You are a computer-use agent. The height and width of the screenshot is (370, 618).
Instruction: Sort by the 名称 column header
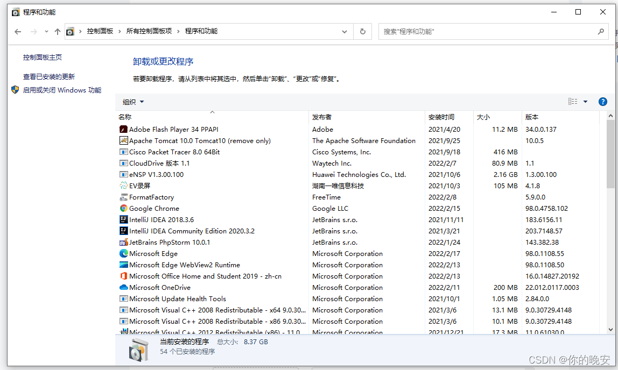click(212, 117)
